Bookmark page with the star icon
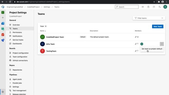 coord(154,2)
